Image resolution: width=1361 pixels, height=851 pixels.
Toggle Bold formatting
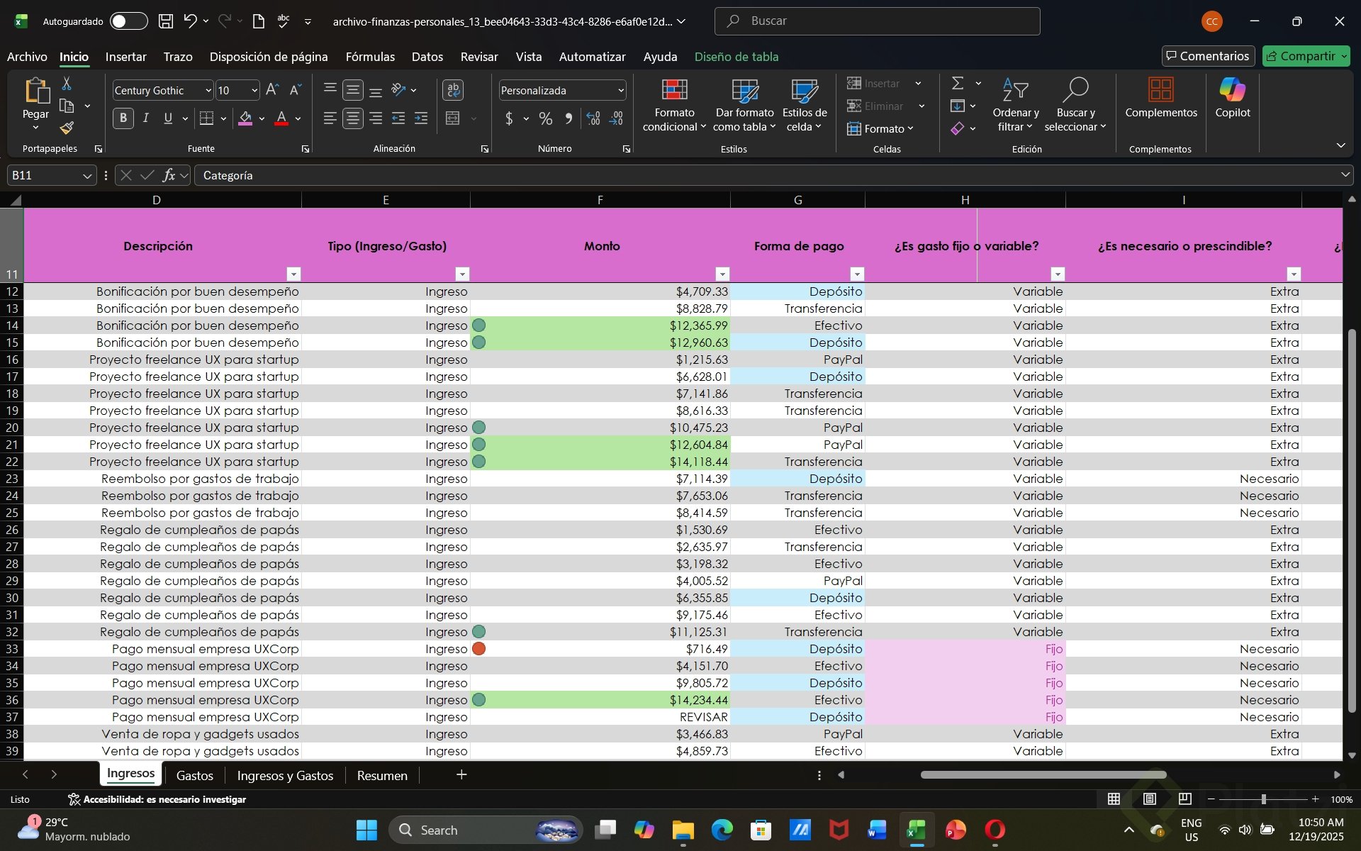point(123,118)
